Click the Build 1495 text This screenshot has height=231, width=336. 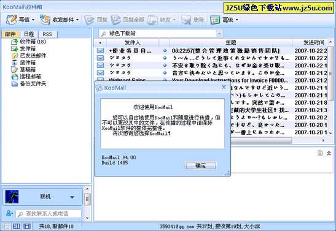(115, 162)
